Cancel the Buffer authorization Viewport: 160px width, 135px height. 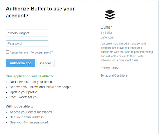[45, 63]
